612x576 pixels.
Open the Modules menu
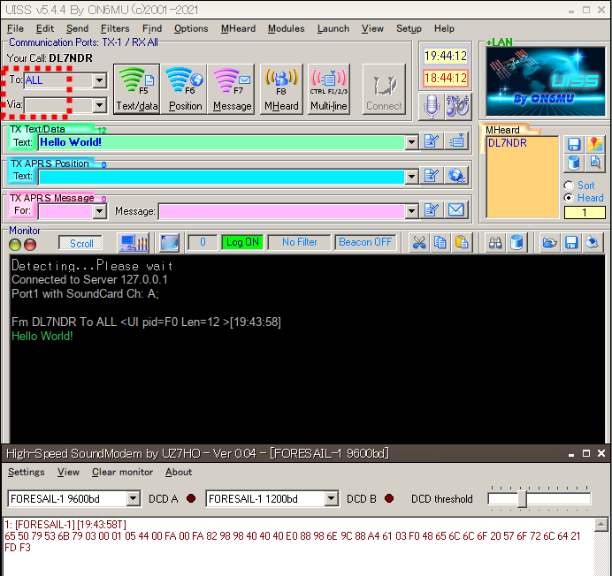pyautogui.click(x=286, y=28)
